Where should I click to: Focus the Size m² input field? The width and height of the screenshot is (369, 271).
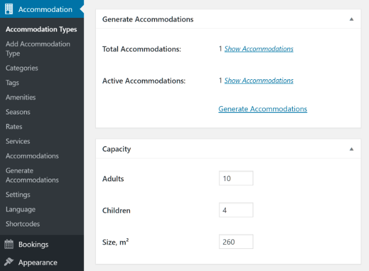click(x=236, y=242)
